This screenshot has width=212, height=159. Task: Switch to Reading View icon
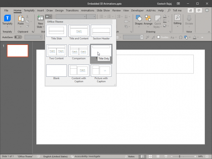[x=158, y=156]
